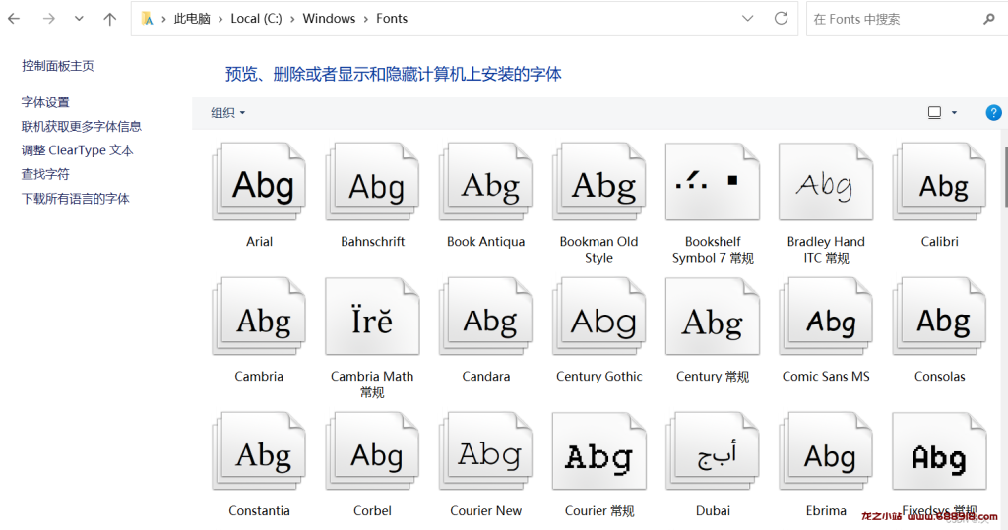Select the Courier New font icon
The height and width of the screenshot is (530, 1008).
click(x=485, y=451)
